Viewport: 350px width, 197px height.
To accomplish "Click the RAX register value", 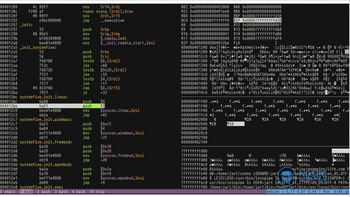I will pos(262,7).
